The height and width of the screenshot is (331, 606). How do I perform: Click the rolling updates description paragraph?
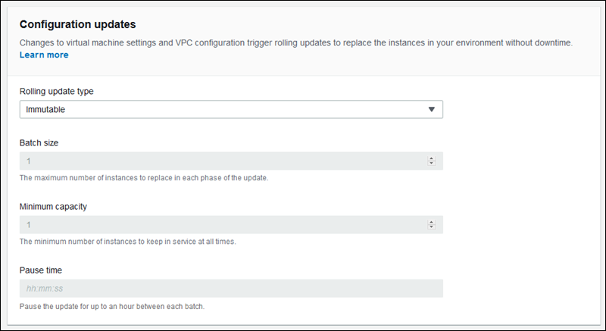click(x=295, y=42)
